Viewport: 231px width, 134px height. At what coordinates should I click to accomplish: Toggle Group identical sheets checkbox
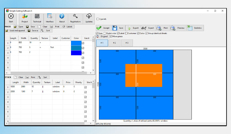click(x=146, y=33)
